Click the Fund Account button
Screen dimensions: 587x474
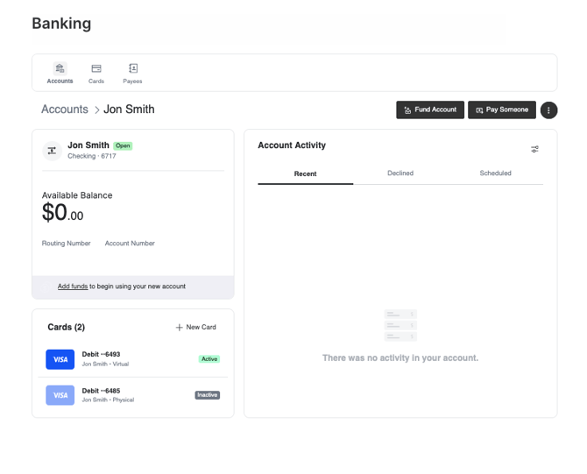(429, 110)
